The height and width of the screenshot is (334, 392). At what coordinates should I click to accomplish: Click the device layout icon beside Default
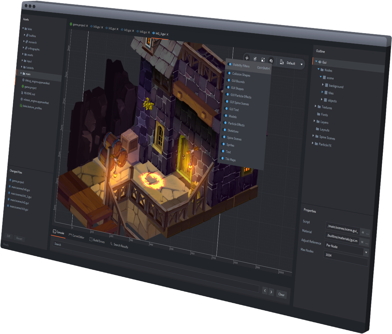[282, 62]
